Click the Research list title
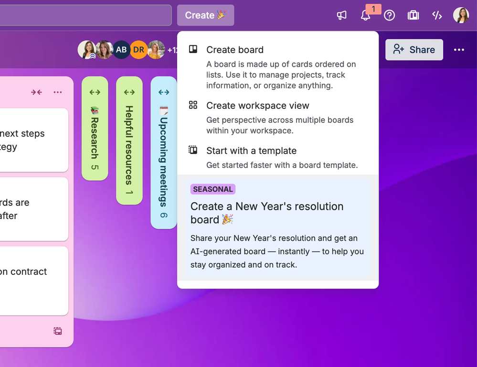477x367 pixels. [95, 138]
